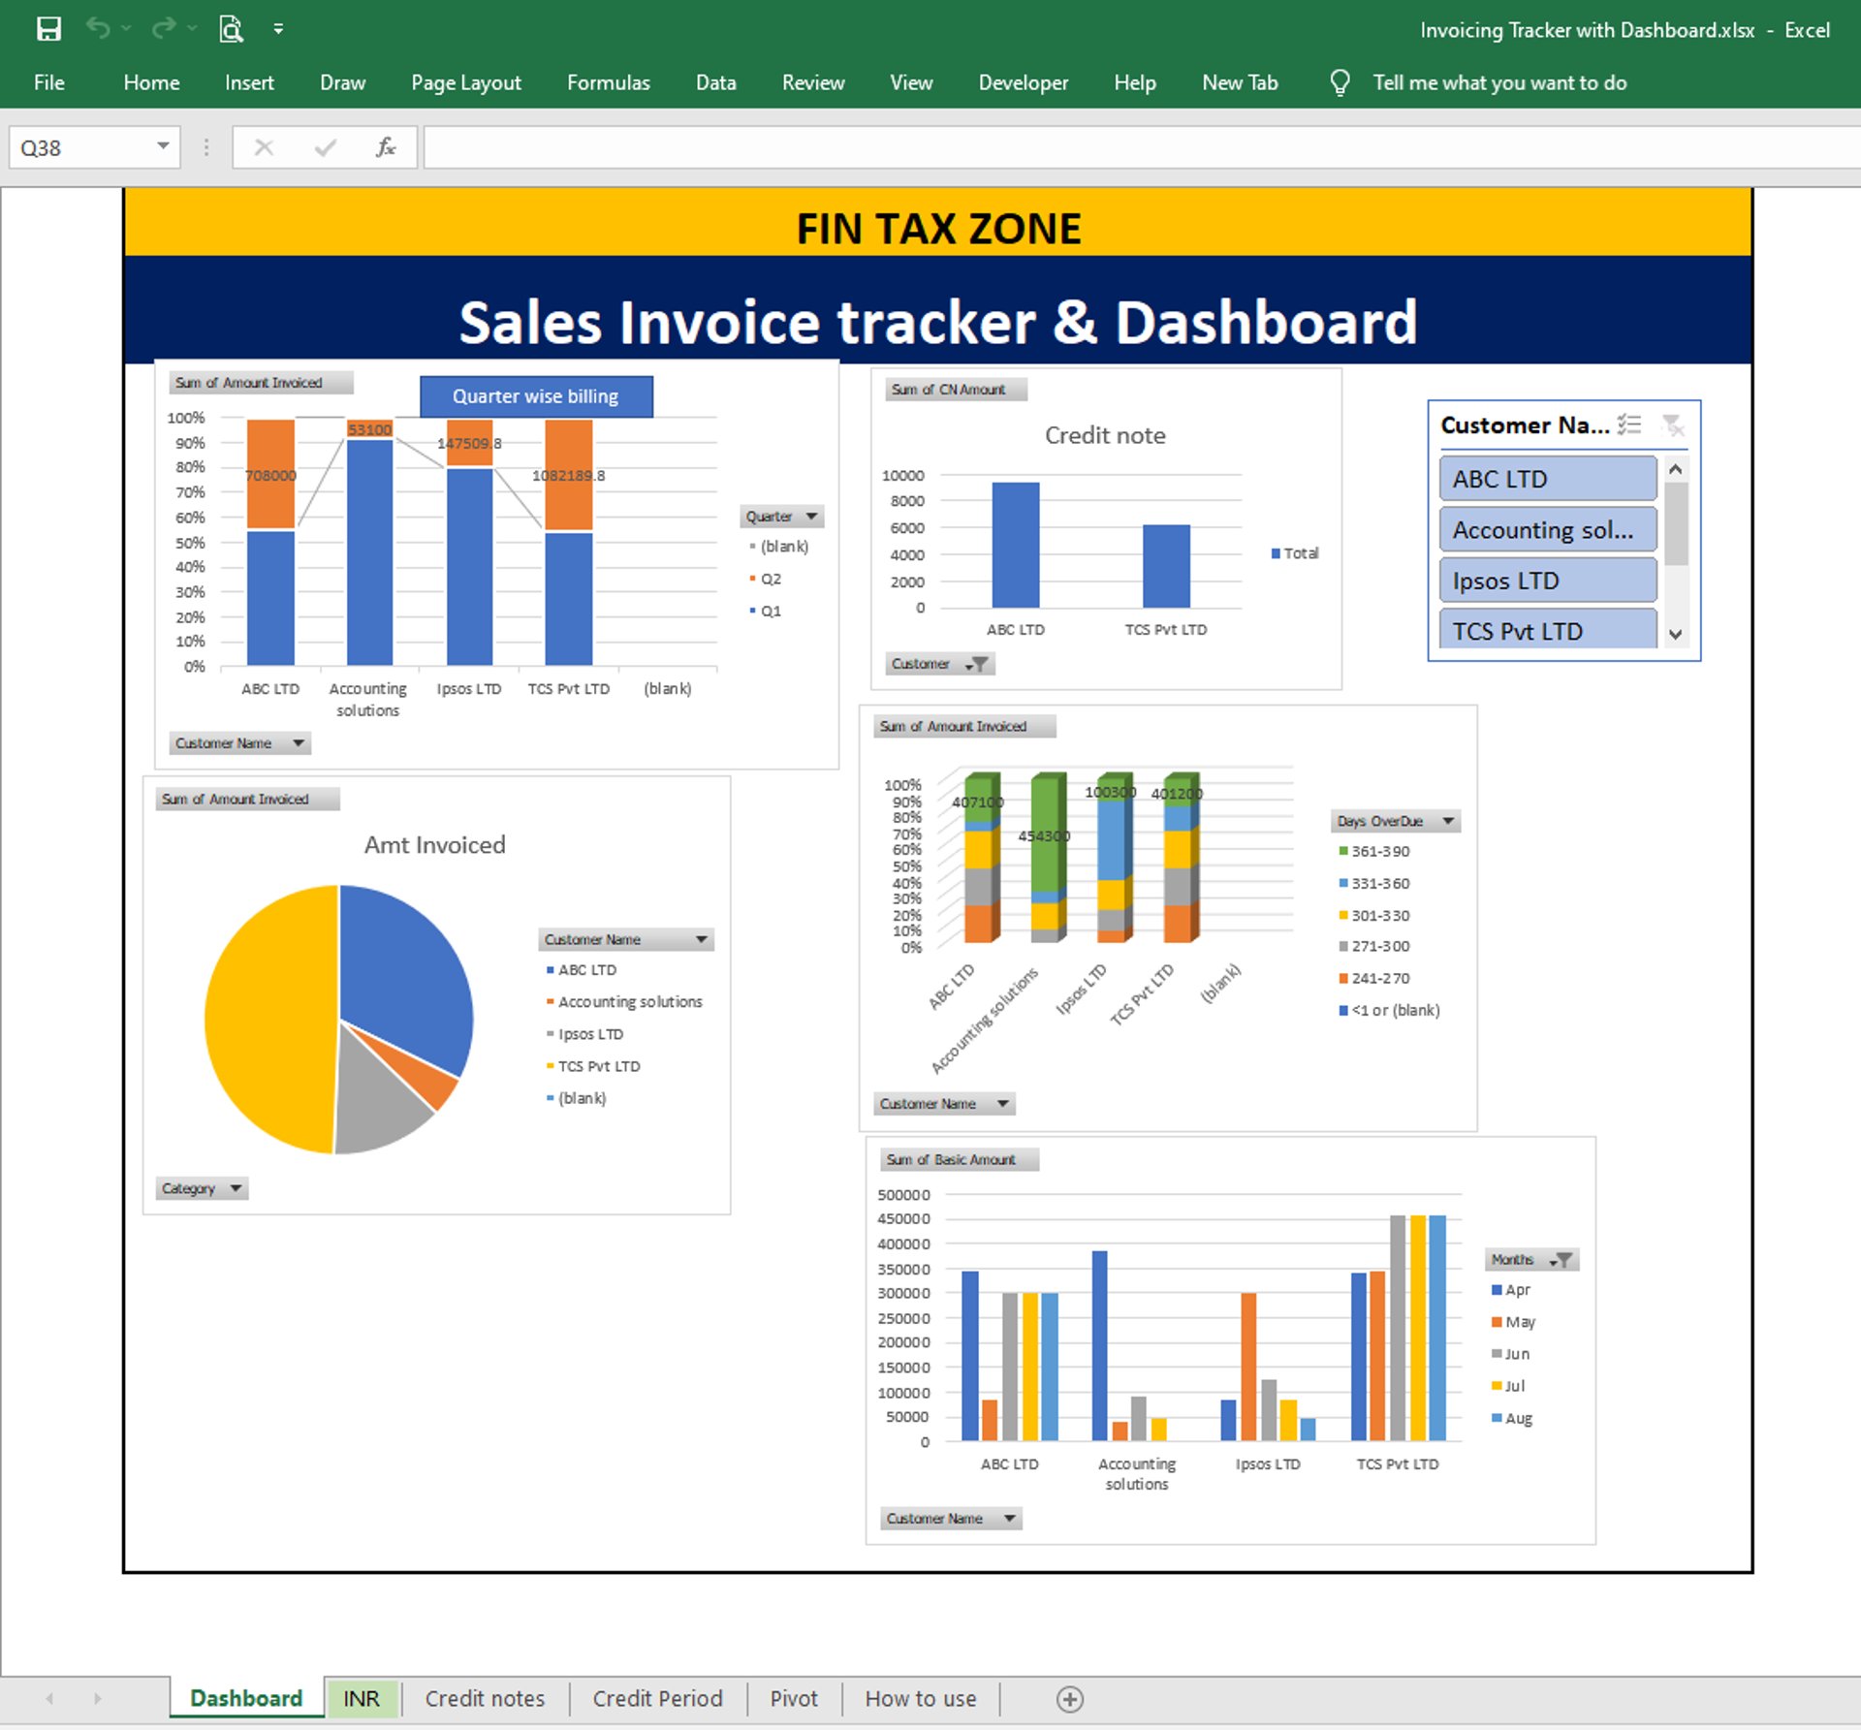
Task: Click Clear Filter icon in Customer Name slicer
Action: (1673, 425)
